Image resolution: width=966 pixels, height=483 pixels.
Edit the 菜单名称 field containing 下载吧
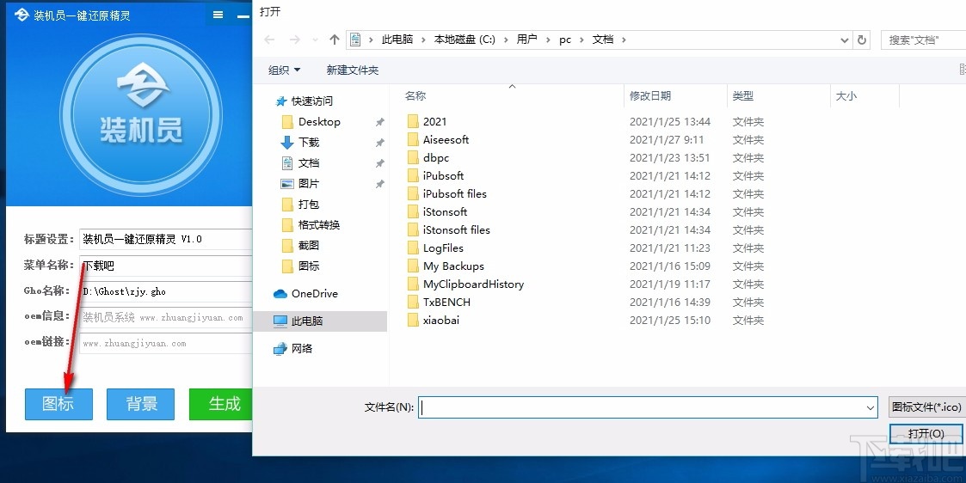166,266
